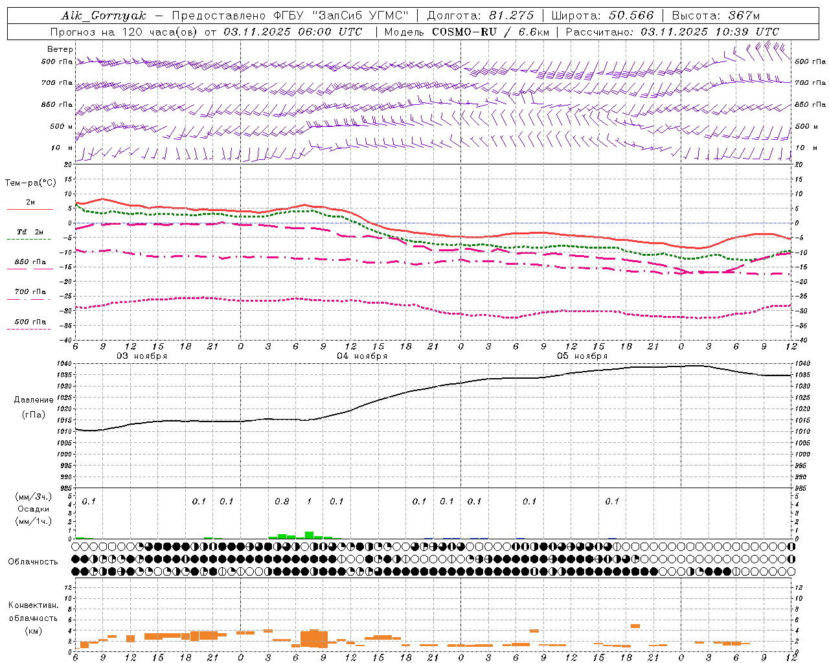The height and width of the screenshot is (663, 829).
Task: Click the 05 ноября date label
Action: pyautogui.click(x=582, y=356)
